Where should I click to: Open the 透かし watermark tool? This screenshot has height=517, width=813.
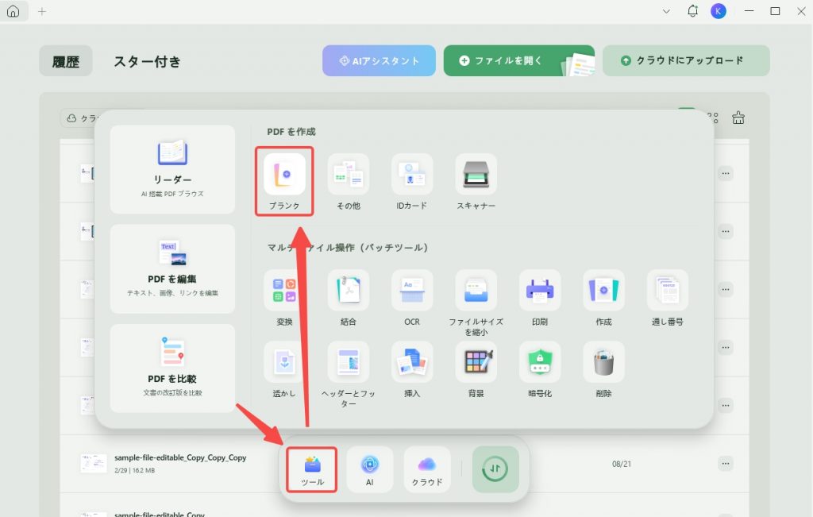click(x=284, y=369)
